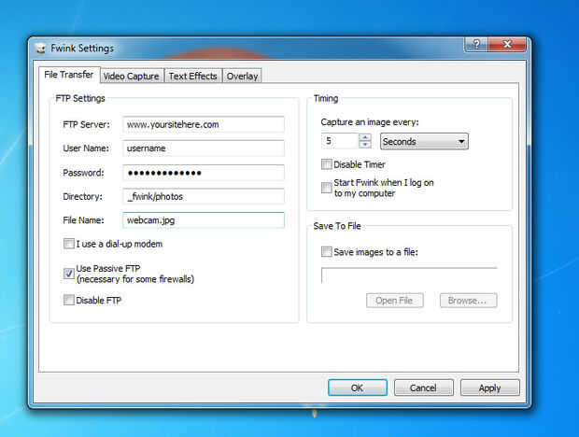Switch to the File Transfer tab

pyautogui.click(x=69, y=75)
